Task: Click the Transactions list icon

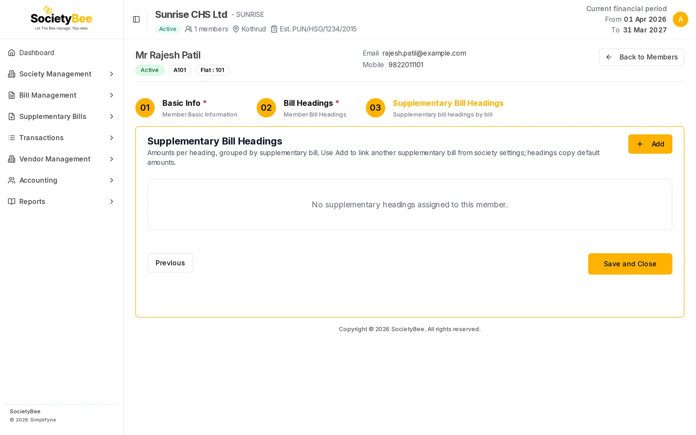Action: coord(12,138)
